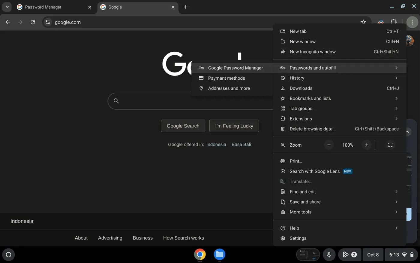The width and height of the screenshot is (420, 263).
Task: Open New Incognito window
Action: [x=340, y=52]
